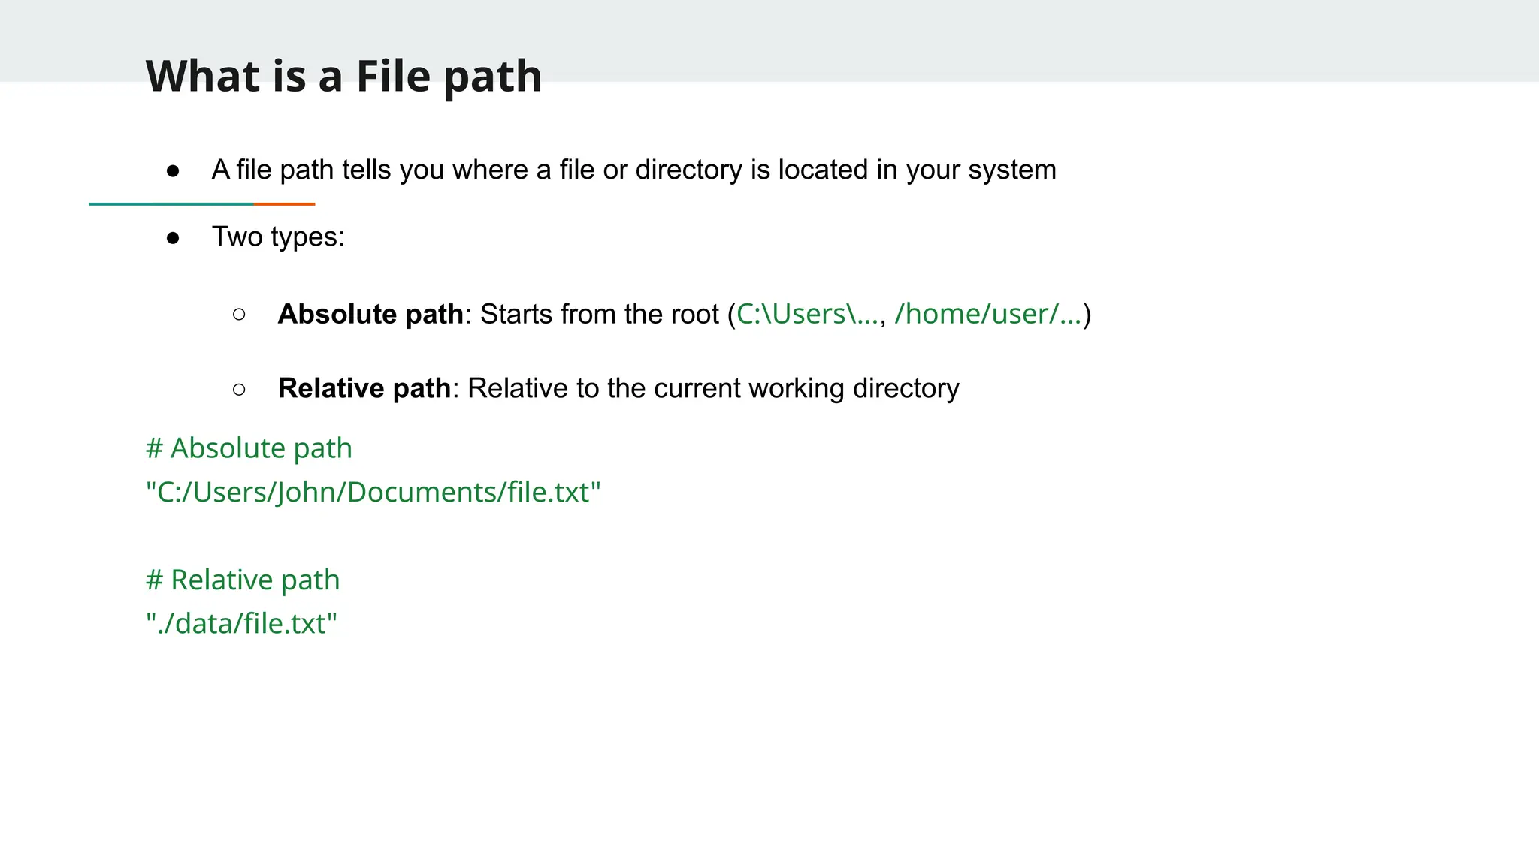Click the './data/file.txt' string
The height and width of the screenshot is (865, 1539).
point(241,623)
